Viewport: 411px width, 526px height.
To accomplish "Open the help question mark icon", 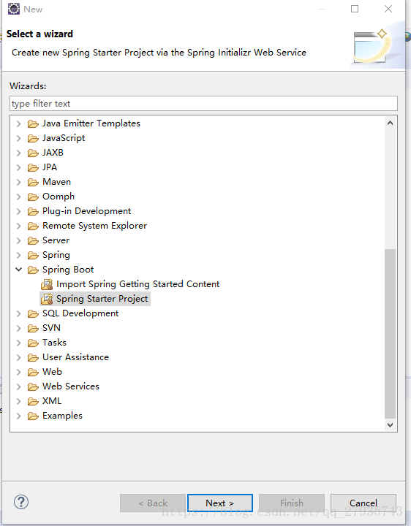I will coord(21,502).
